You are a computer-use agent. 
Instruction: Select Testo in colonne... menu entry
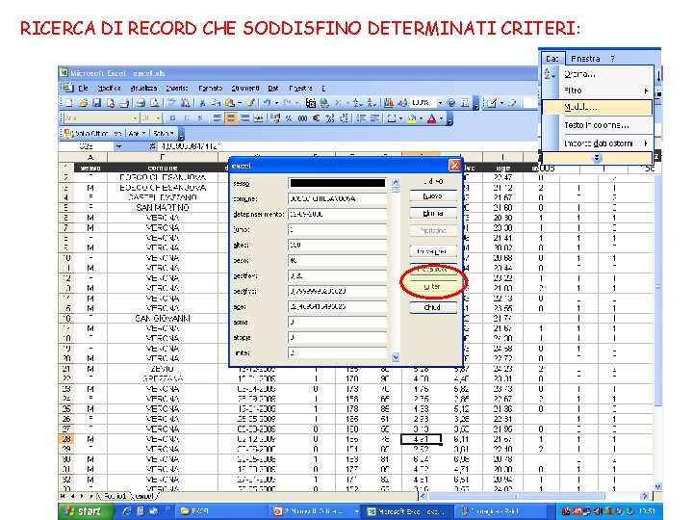pos(597,125)
